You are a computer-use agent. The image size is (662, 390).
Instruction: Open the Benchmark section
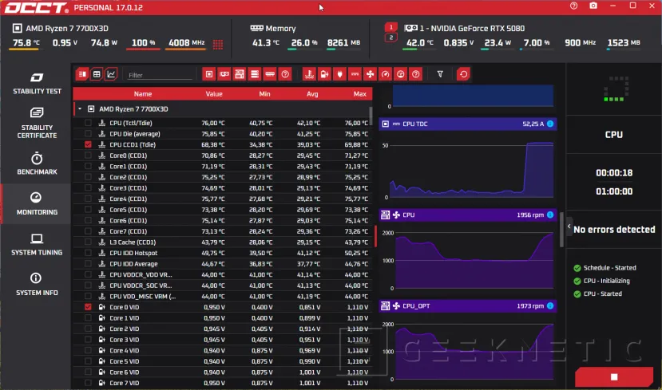37,163
